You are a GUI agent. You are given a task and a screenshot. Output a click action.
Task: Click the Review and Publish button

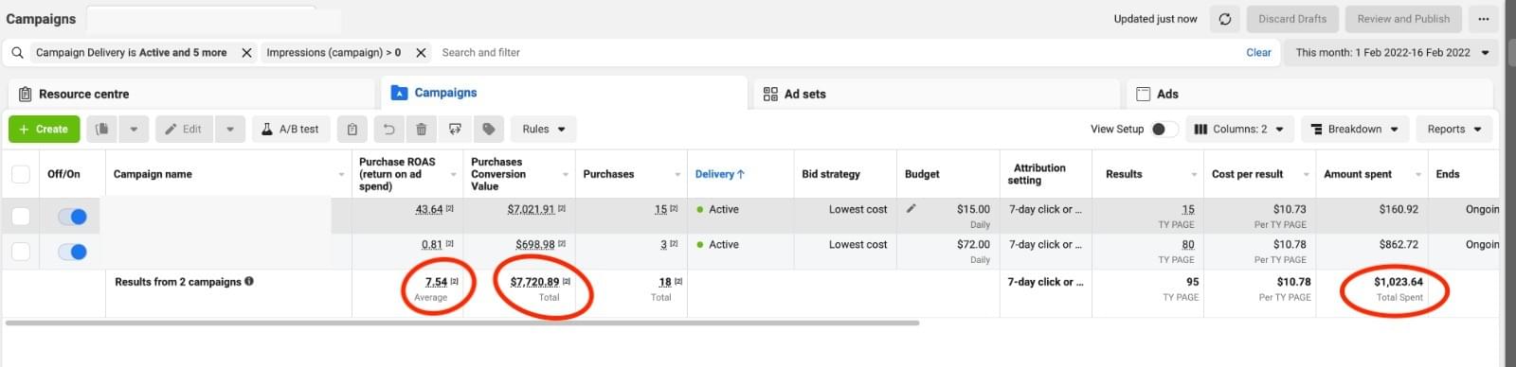pos(1403,19)
